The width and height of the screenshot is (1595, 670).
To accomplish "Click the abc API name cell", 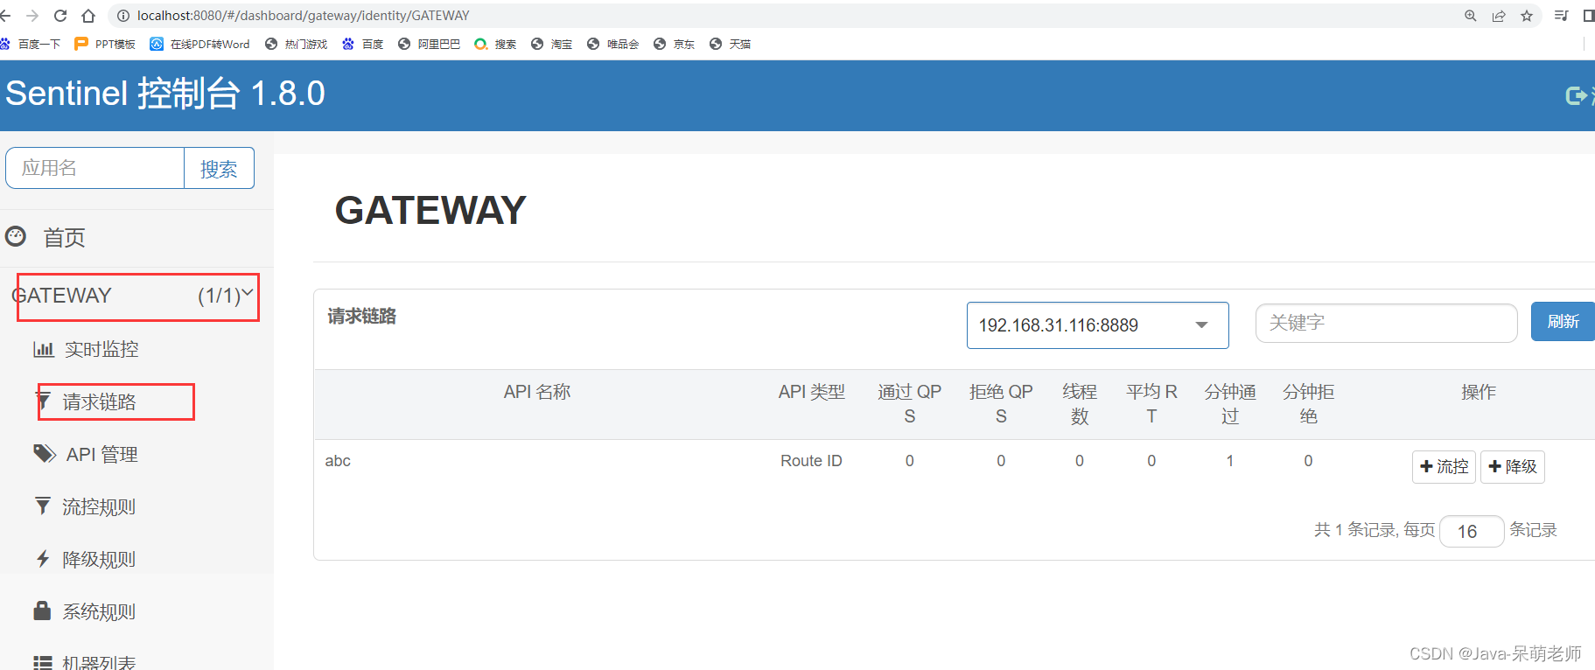I will (x=338, y=461).
